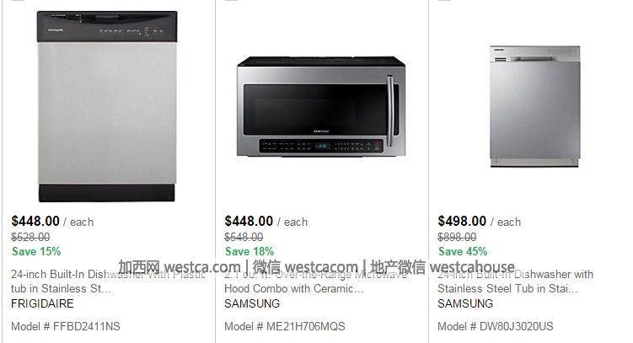Image resolution: width=633 pixels, height=343 pixels.
Task: Click Model # FFBD2411NS text
Action: (x=66, y=326)
